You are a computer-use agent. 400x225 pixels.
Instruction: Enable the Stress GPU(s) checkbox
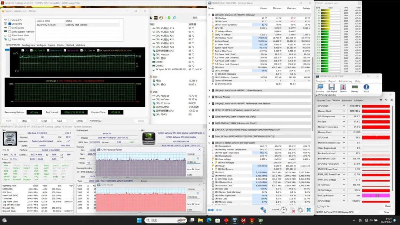coord(10,39)
